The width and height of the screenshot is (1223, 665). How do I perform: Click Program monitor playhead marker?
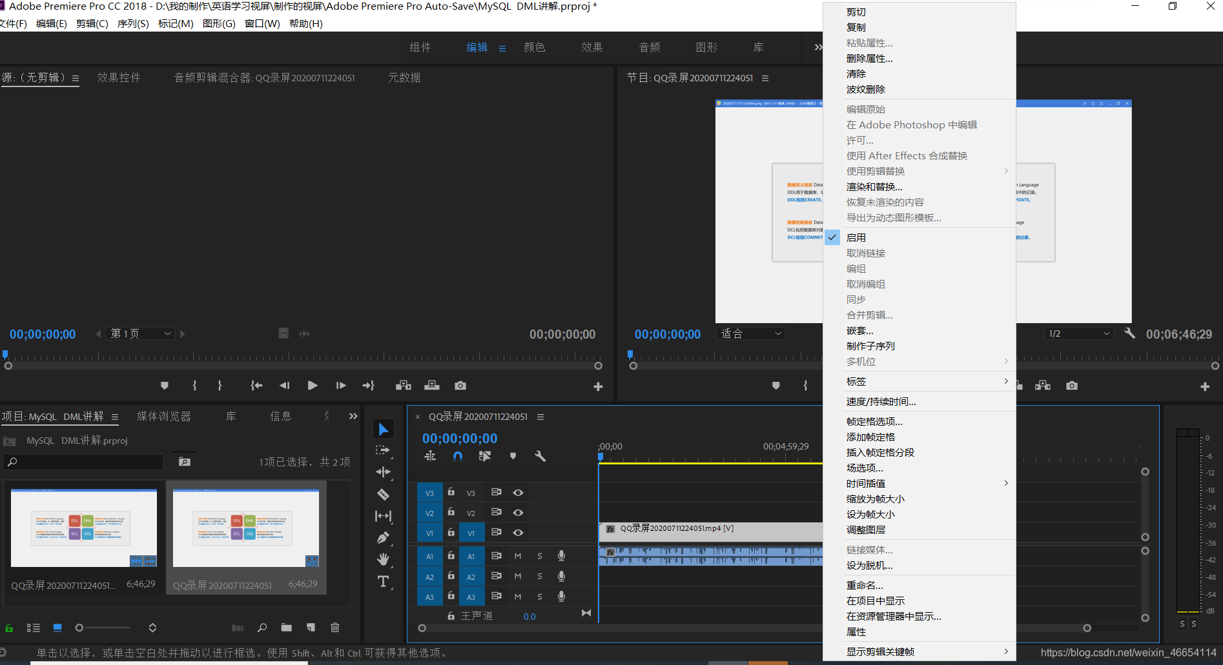(x=630, y=354)
